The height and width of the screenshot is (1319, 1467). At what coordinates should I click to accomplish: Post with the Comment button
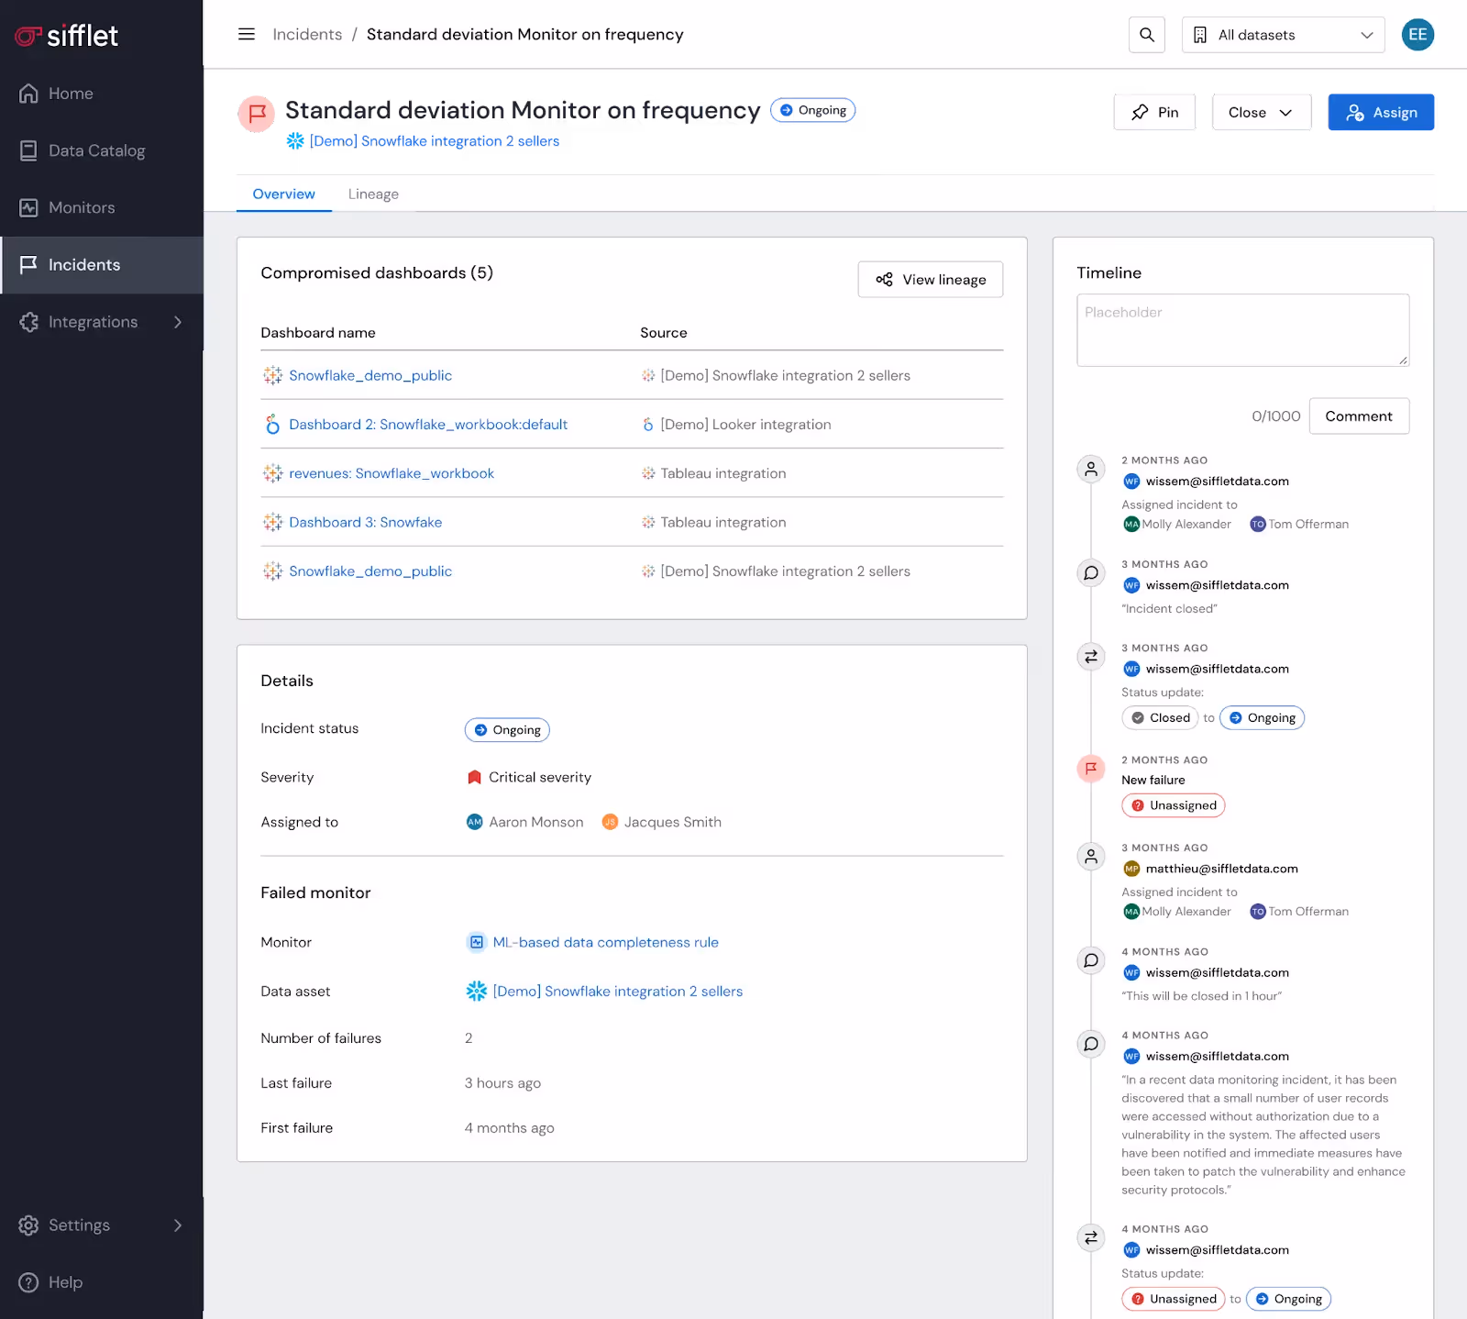[x=1359, y=416]
